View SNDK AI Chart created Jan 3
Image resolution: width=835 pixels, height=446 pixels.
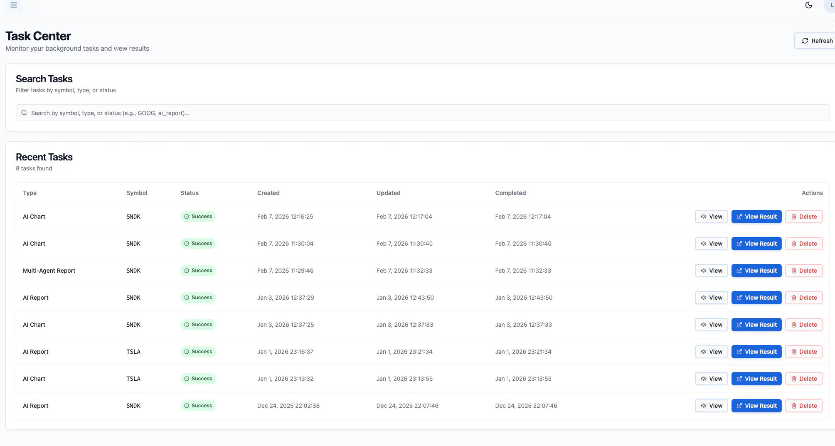click(x=712, y=325)
